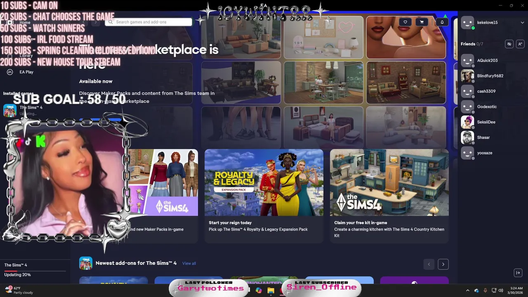Click the kekelove15 profile avatar

(467, 23)
